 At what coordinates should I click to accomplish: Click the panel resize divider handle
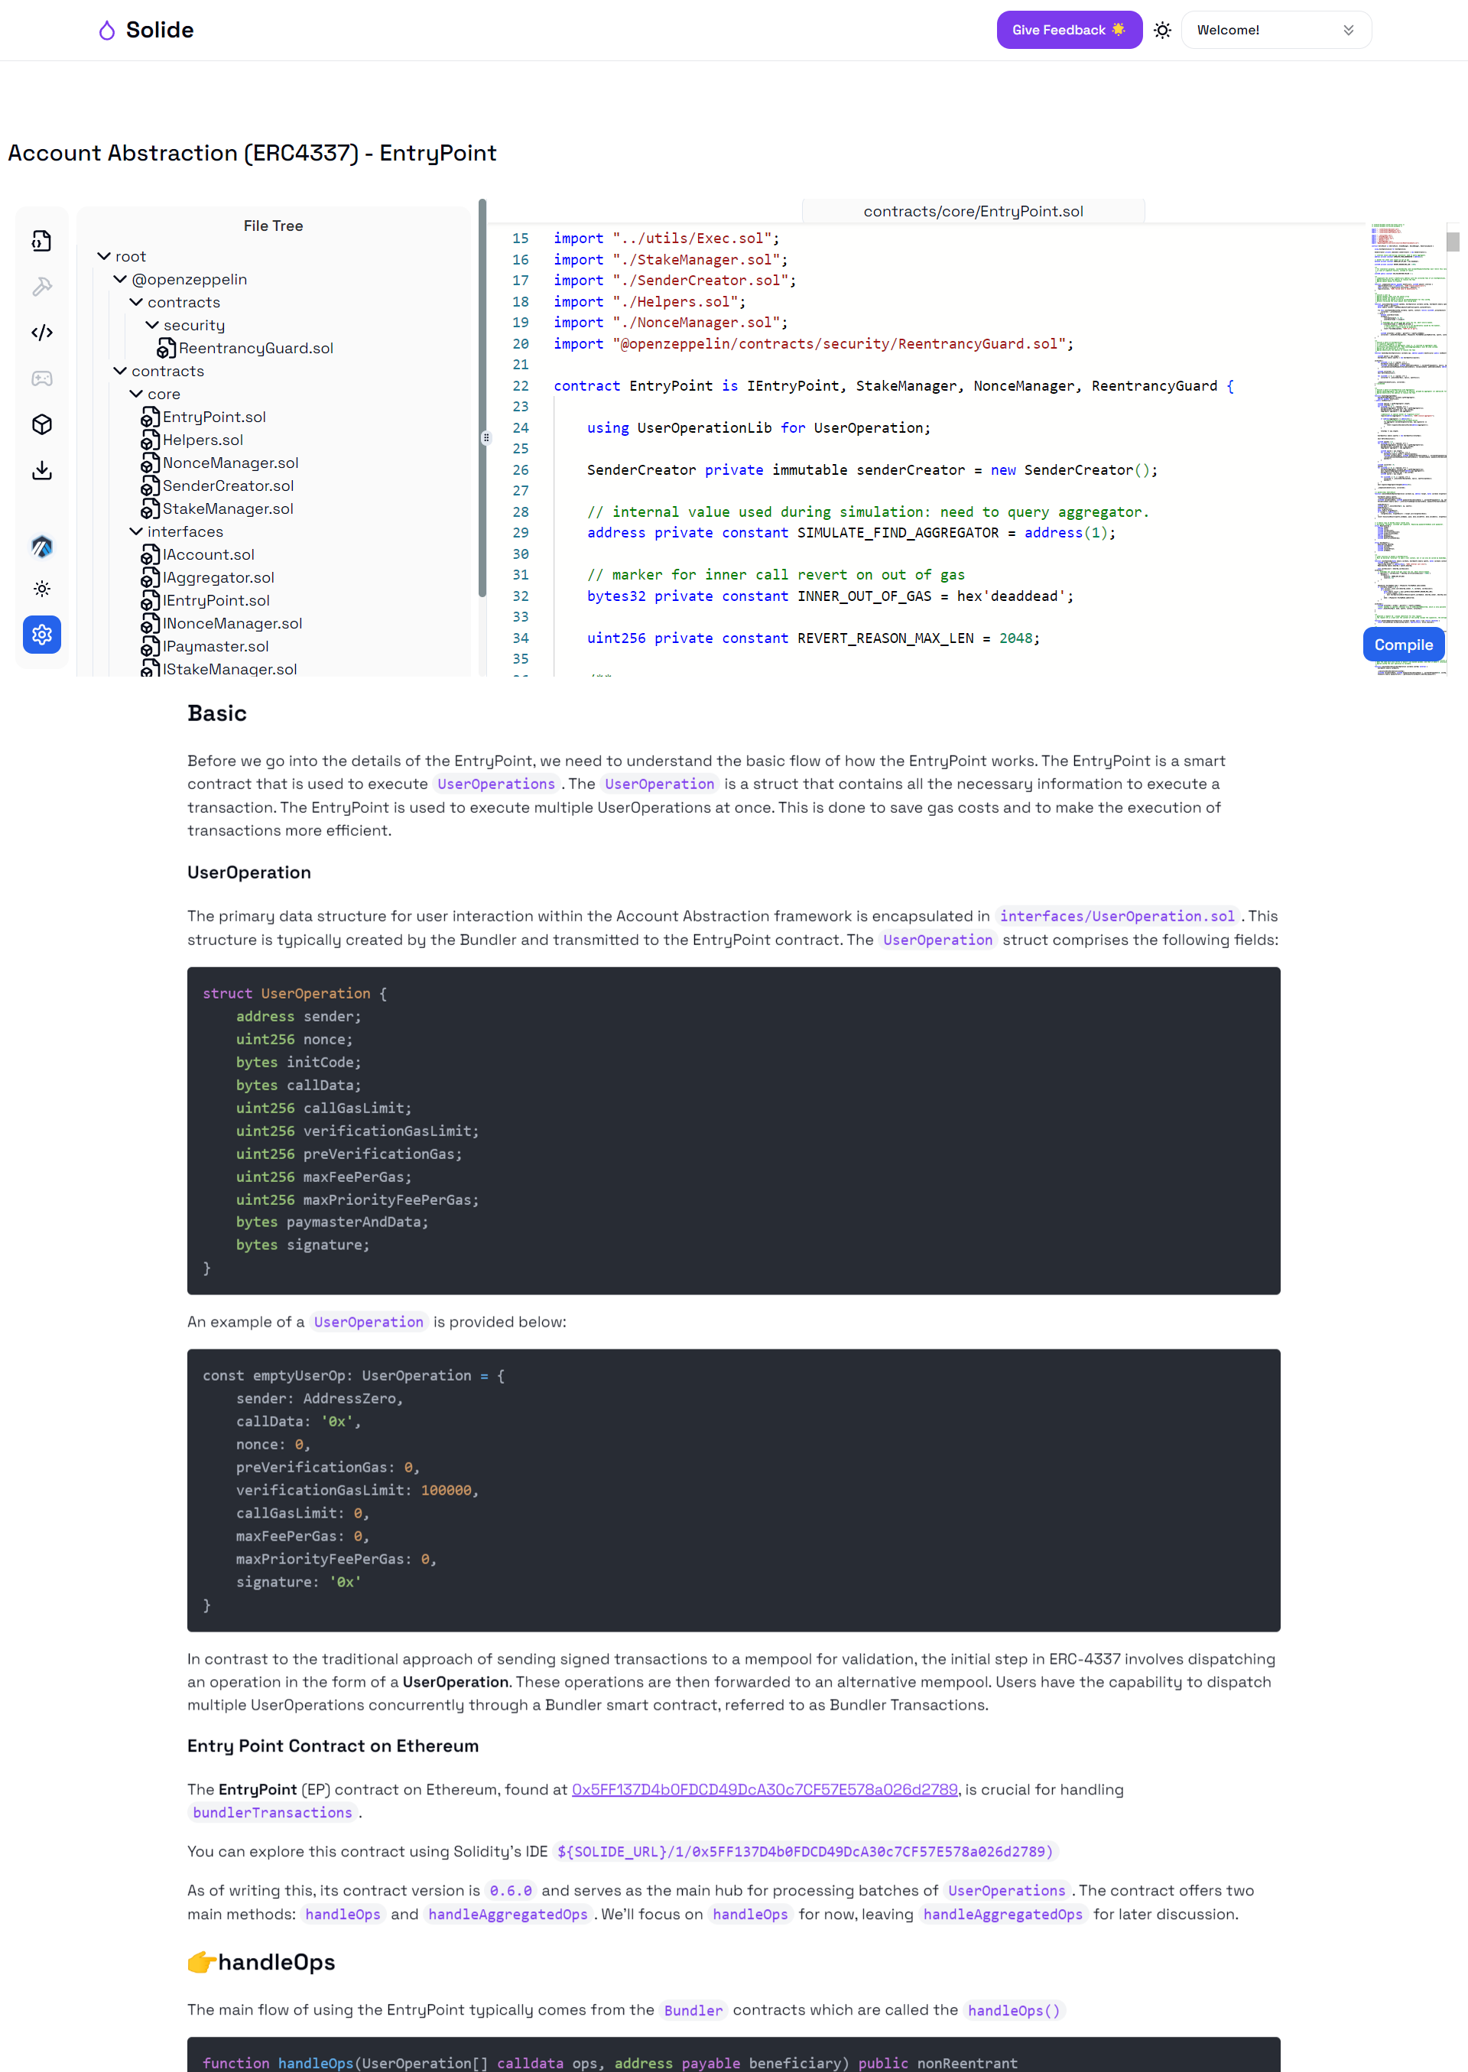point(486,437)
